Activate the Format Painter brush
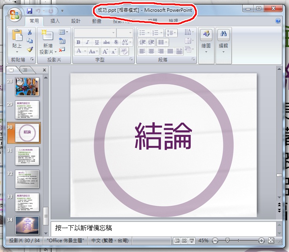 pyautogui.click(x=29, y=49)
